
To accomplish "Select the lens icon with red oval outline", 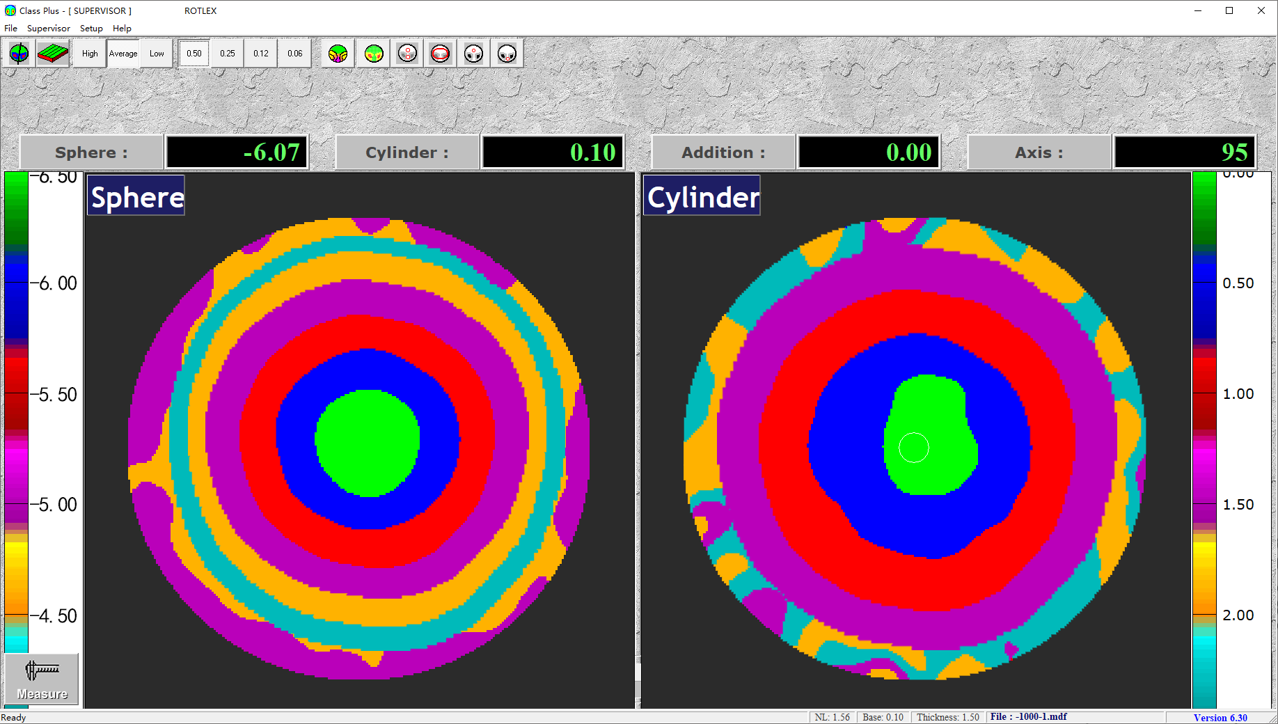I will click(441, 54).
